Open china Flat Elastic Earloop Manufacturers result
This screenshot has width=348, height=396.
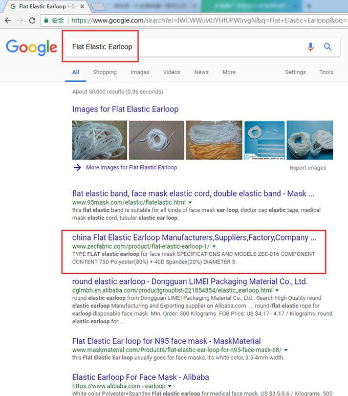click(x=194, y=237)
